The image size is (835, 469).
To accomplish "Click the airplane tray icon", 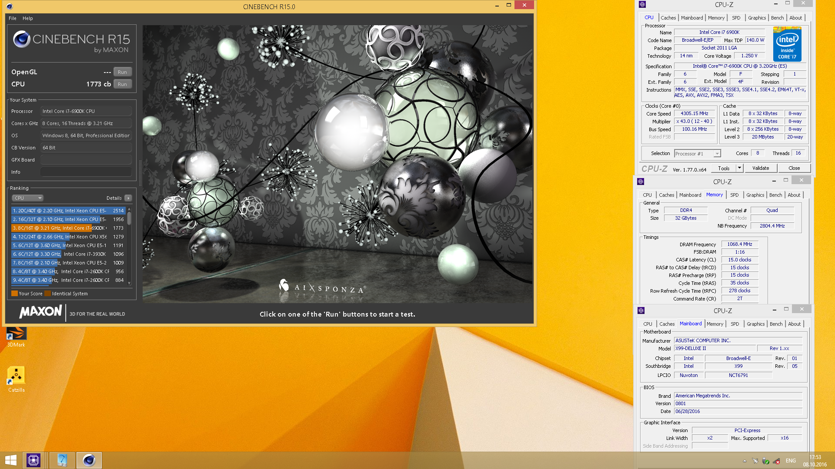I will [x=755, y=461].
